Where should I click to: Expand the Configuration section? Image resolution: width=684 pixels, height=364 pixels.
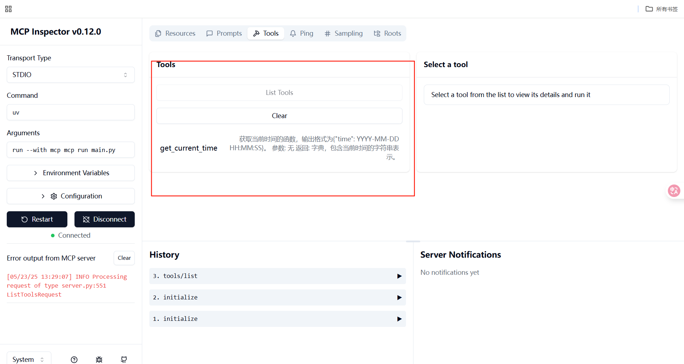click(x=71, y=196)
